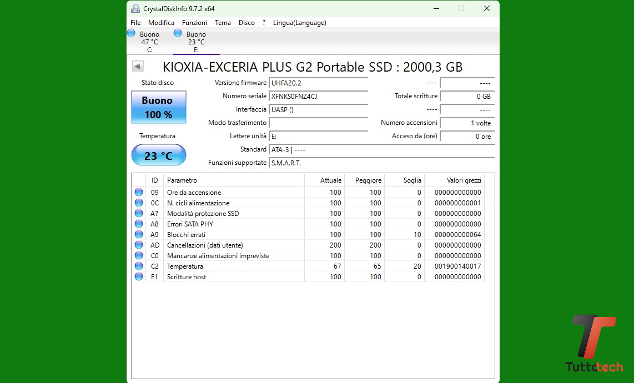Click the status orb for drive C:
The width and height of the screenshot is (634, 383).
coord(132,33)
